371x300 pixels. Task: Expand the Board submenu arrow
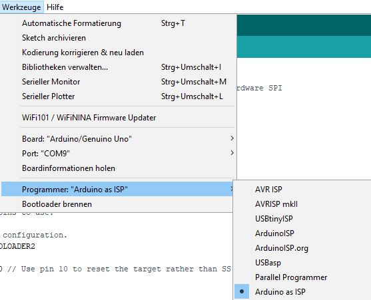click(x=232, y=138)
